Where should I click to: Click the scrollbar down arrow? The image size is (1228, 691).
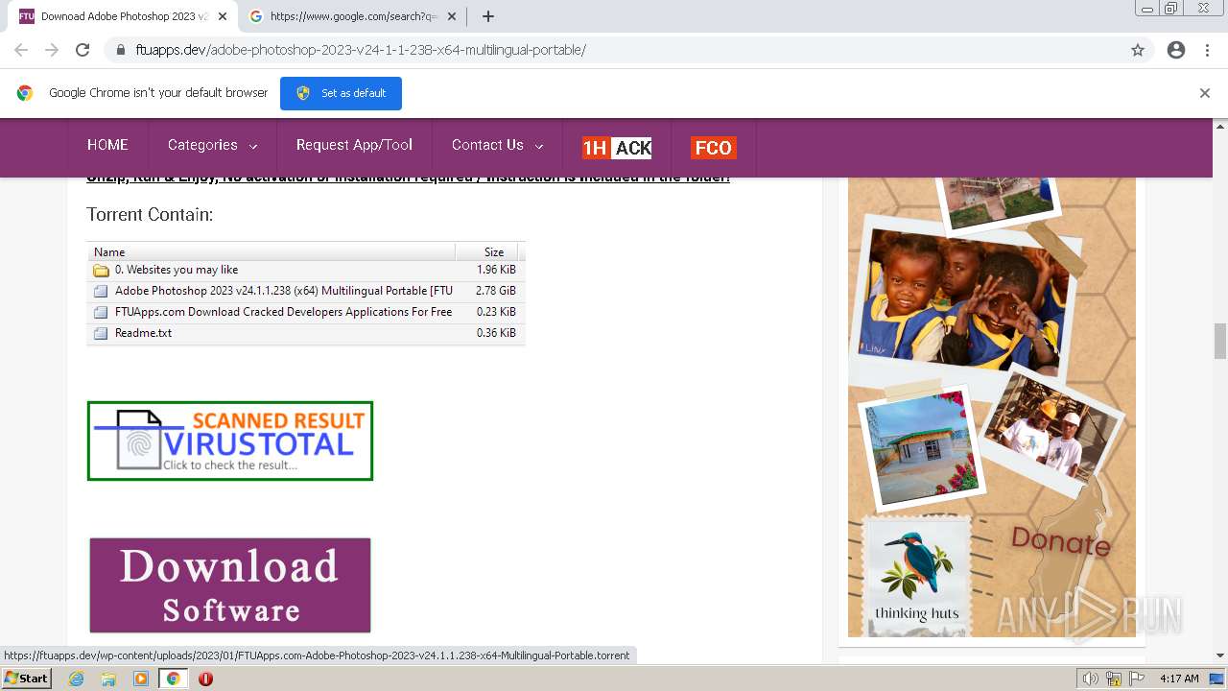[x=1220, y=655]
